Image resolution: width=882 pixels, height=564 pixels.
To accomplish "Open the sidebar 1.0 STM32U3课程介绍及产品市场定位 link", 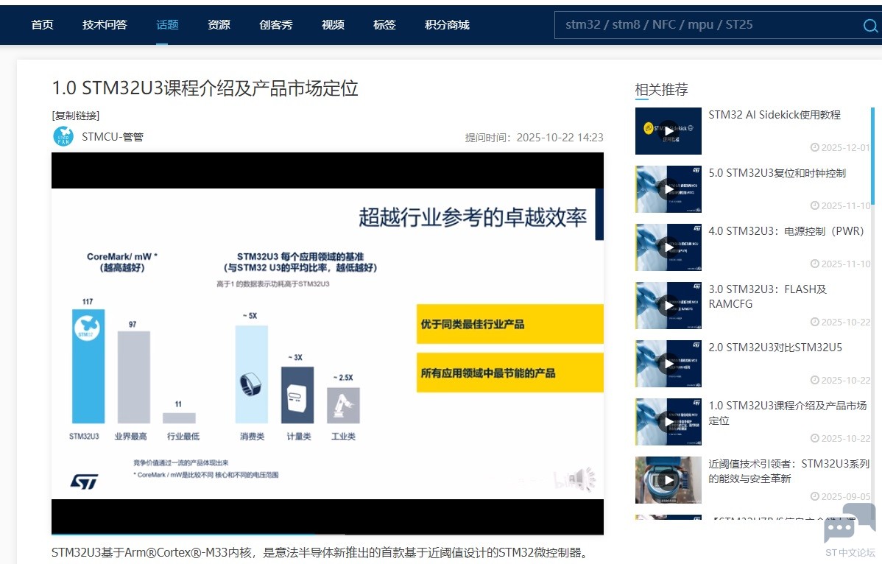I will point(788,413).
